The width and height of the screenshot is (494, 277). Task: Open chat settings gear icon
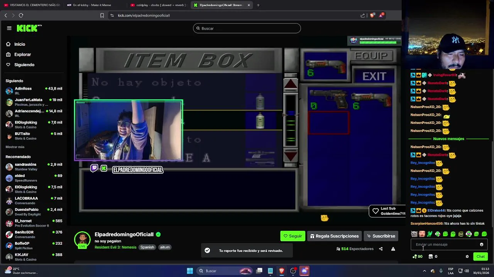(467, 257)
